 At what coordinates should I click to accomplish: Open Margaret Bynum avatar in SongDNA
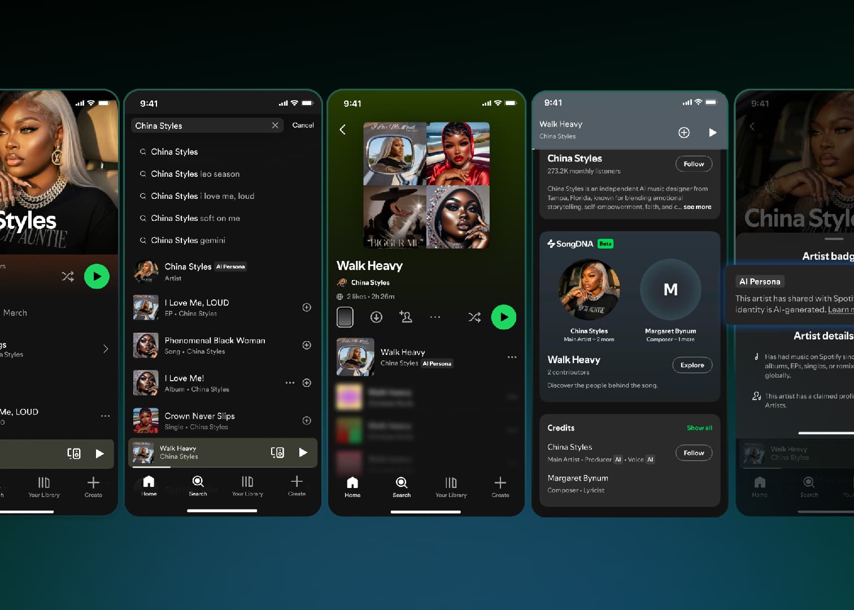670,290
